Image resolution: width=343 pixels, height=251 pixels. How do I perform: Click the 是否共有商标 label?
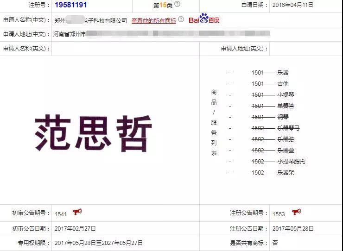tap(249, 243)
